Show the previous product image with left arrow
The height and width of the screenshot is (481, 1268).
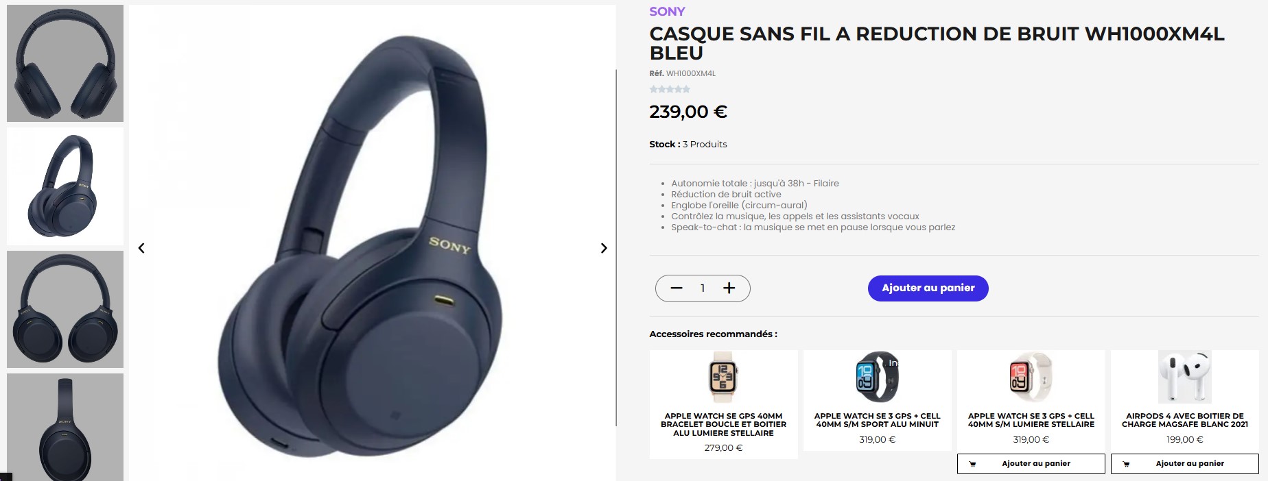pyautogui.click(x=141, y=248)
